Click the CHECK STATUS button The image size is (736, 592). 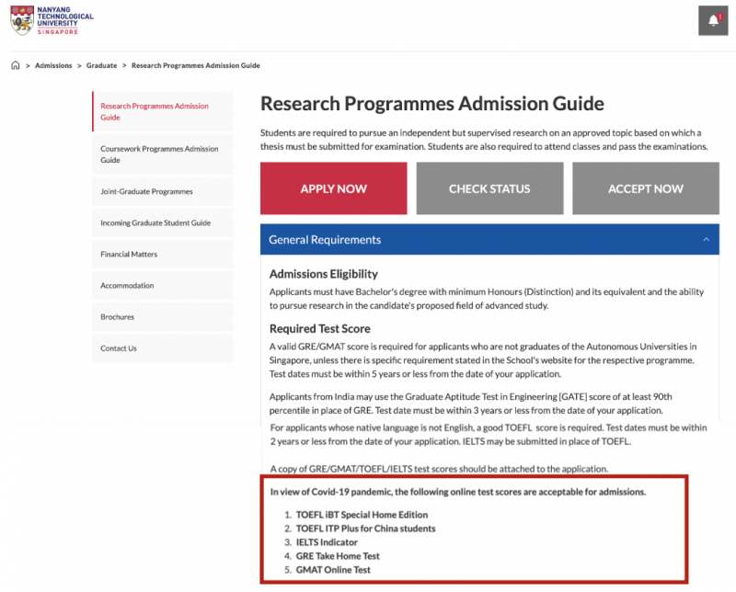click(489, 188)
